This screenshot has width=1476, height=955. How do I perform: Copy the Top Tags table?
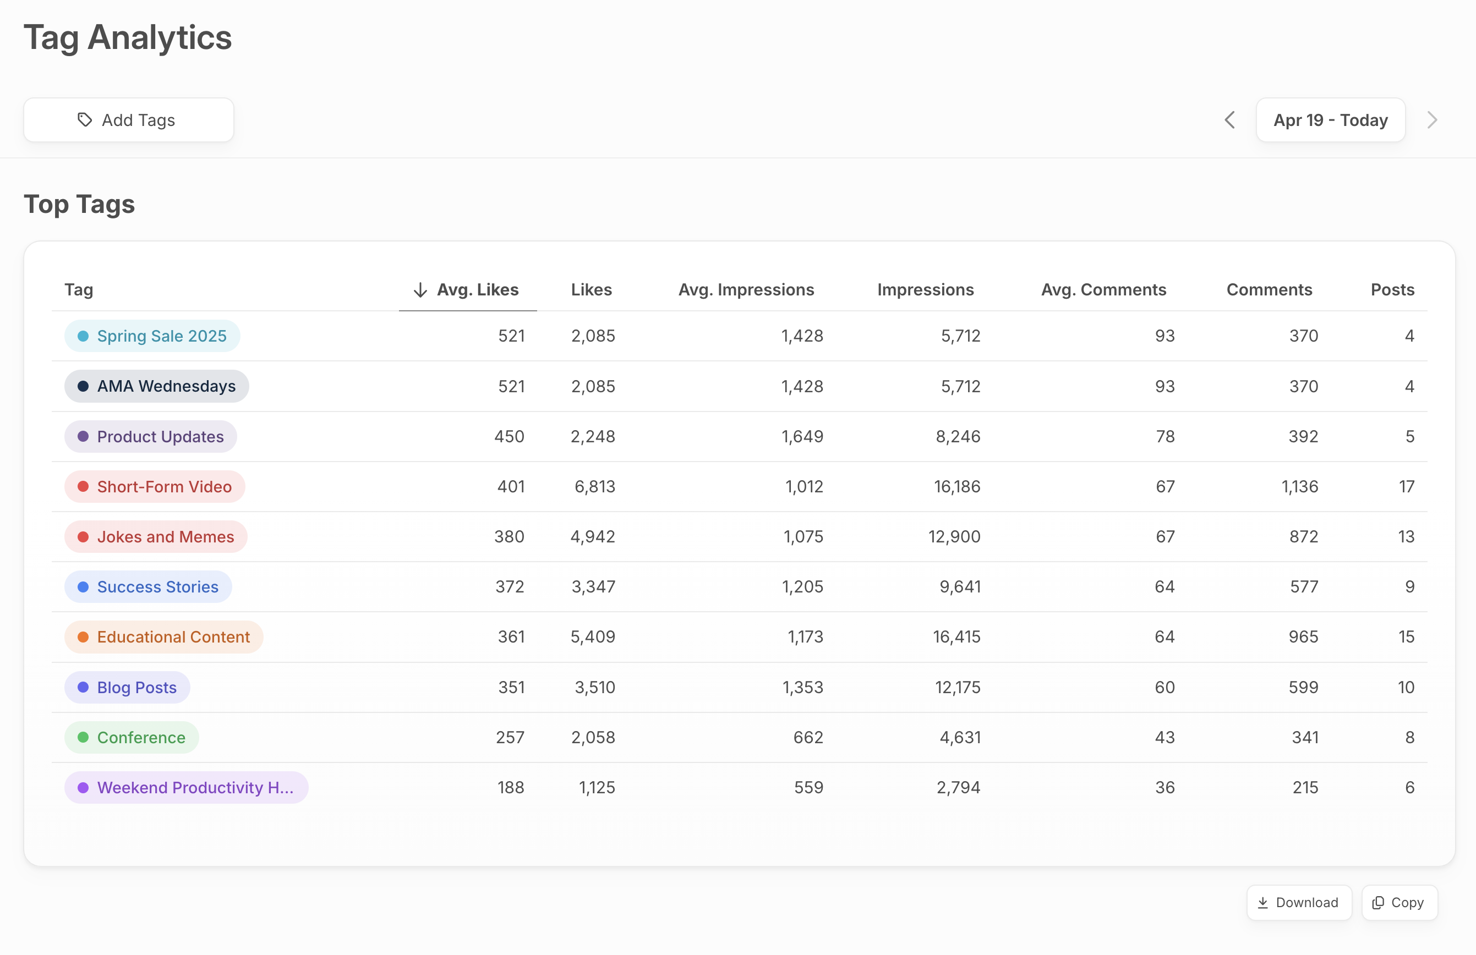coord(1399,902)
